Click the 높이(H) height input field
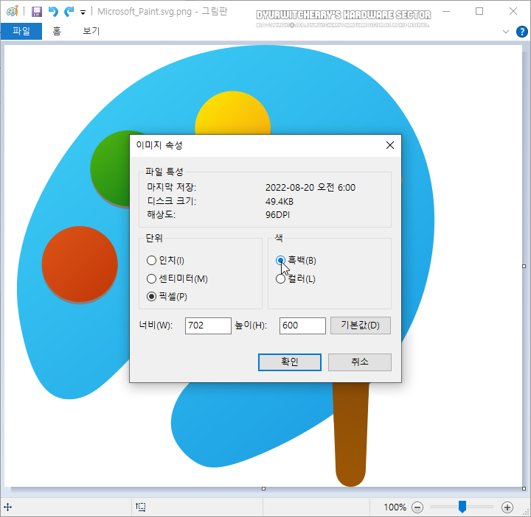The width and height of the screenshot is (531, 517). click(x=302, y=326)
